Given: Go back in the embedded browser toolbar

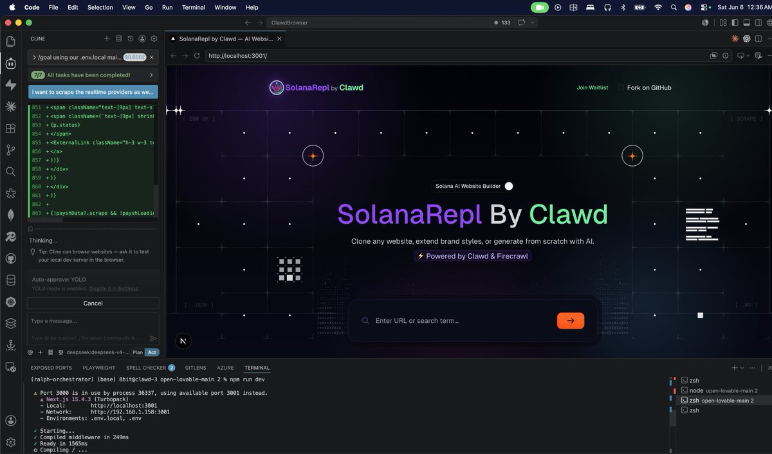Looking at the screenshot, I should coord(173,56).
